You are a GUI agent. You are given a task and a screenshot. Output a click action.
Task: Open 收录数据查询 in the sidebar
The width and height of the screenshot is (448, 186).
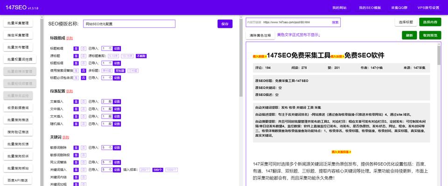[x=18, y=108]
